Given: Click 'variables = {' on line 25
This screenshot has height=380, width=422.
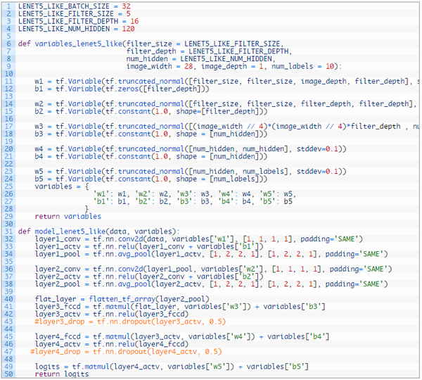Looking at the screenshot, I should pos(62,186).
